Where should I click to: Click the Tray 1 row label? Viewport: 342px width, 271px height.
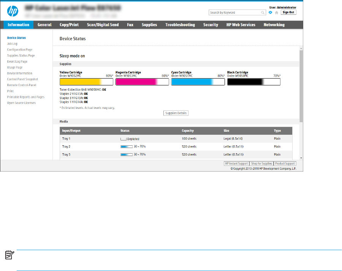[x=66, y=139]
